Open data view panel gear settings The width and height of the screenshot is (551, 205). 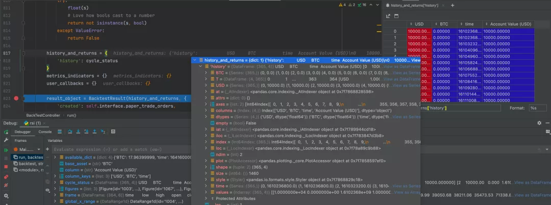coord(539,123)
